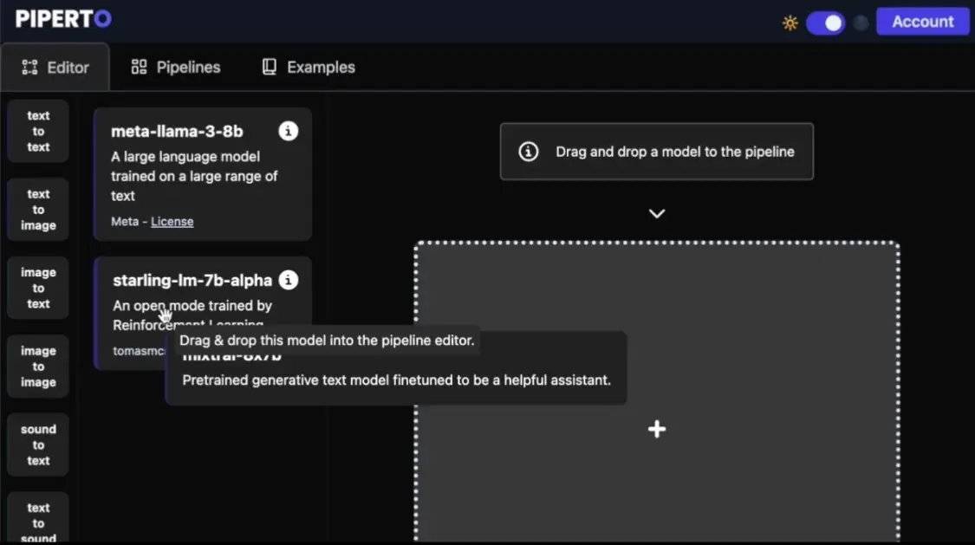Screen dimensions: 975x545
Task: Click the meta-llama-3-8b model title
Action: 177,132
